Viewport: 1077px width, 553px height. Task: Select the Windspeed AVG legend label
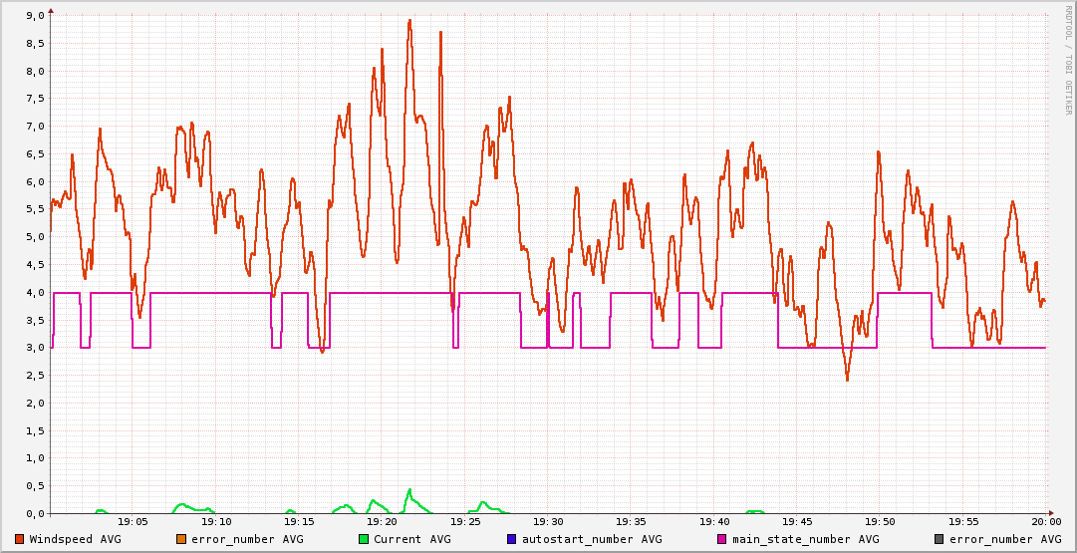pos(75,539)
